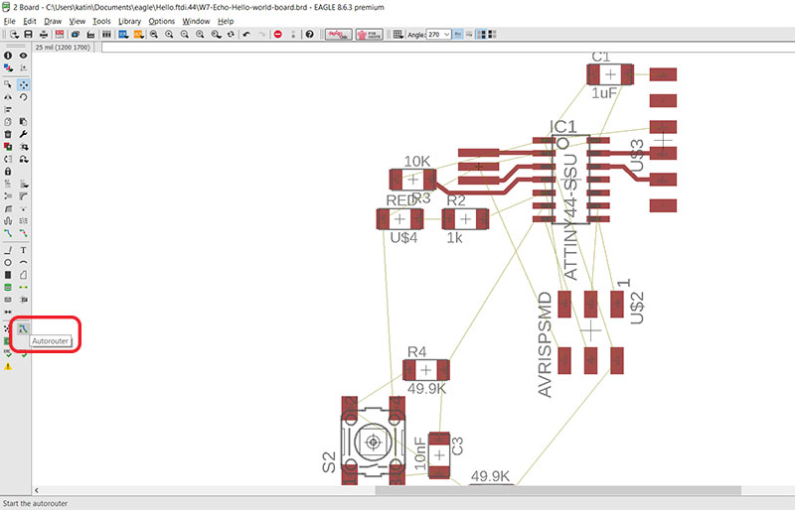This screenshot has width=795, height=510.
Task: Click the command line input field
Action: 448,47
